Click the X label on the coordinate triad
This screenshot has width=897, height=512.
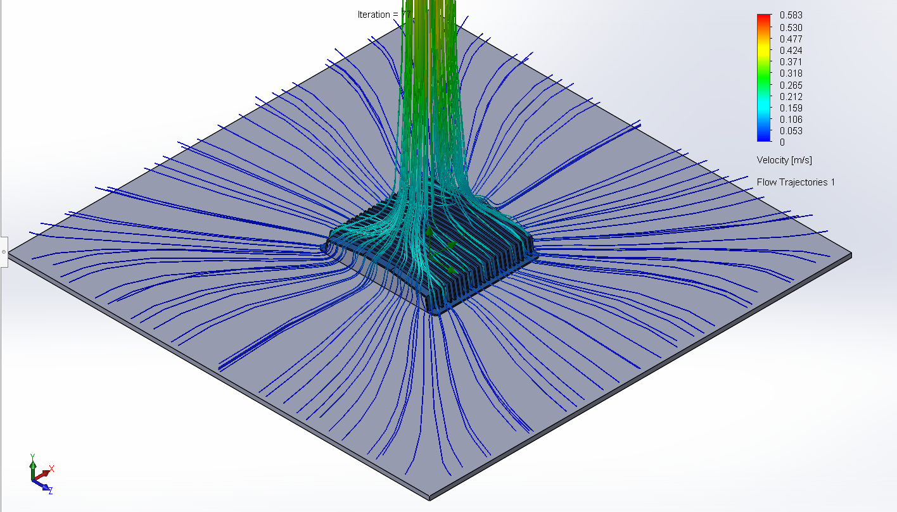coord(52,468)
